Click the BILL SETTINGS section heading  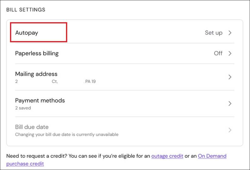pyautogui.click(x=26, y=10)
